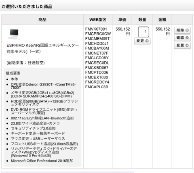194x173 pixels.
Task: Click マウス変更→USBレーザーマウス item
Action: [x=38, y=139]
